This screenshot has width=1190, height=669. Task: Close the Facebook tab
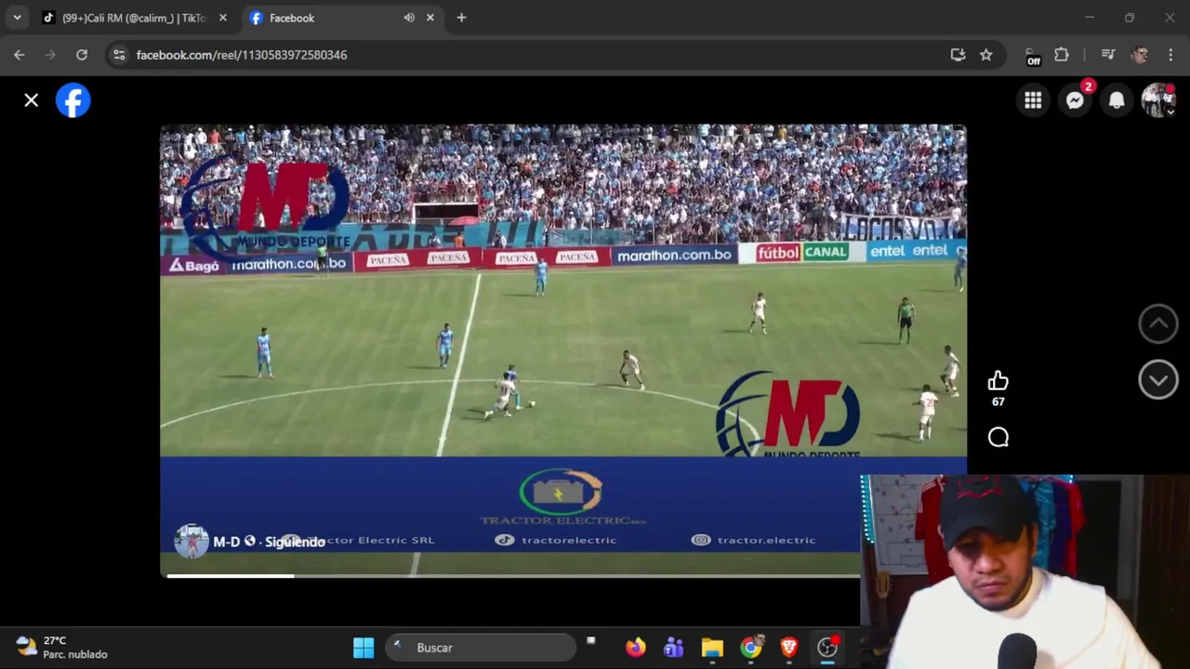click(430, 18)
